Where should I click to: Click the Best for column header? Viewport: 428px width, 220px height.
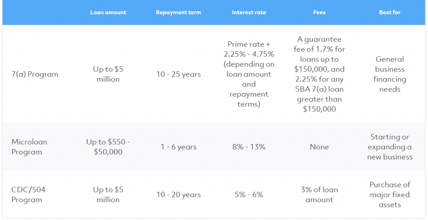coord(390,13)
